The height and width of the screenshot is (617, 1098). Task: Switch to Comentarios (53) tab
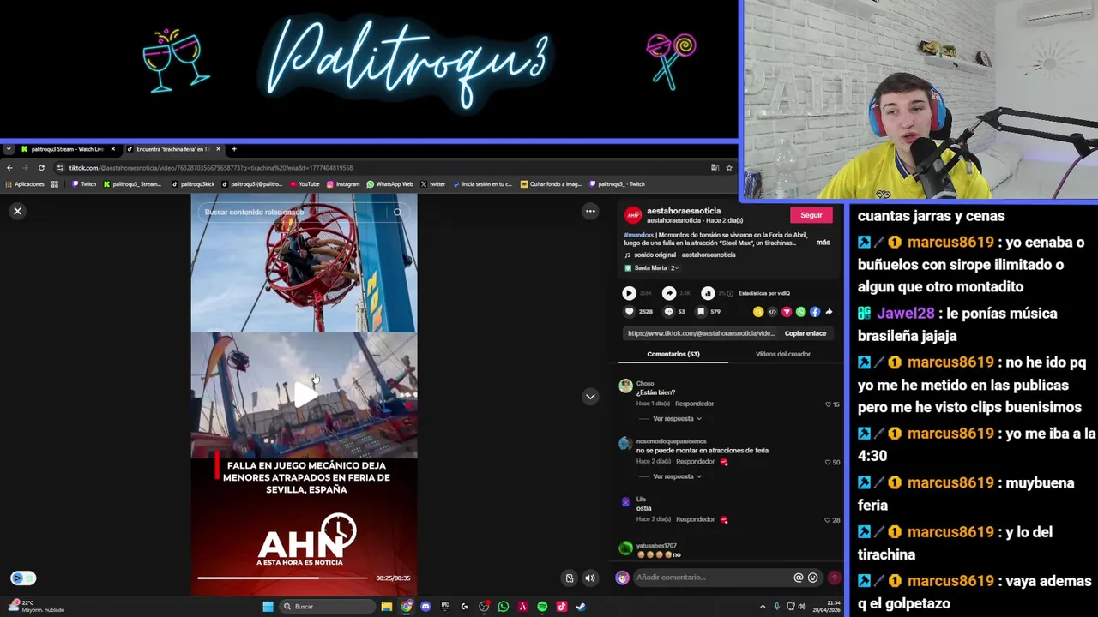(673, 354)
